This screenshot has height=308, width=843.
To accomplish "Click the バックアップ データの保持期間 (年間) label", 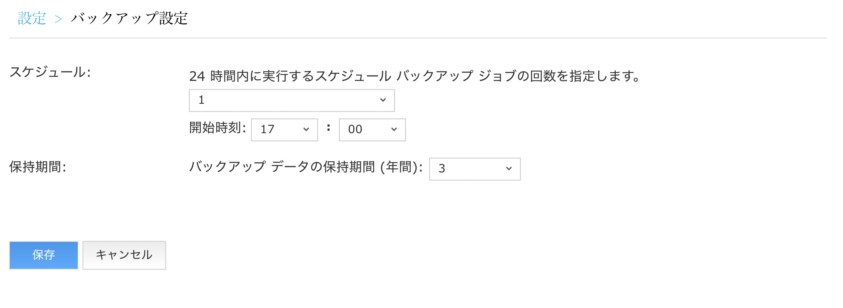I will [x=306, y=167].
